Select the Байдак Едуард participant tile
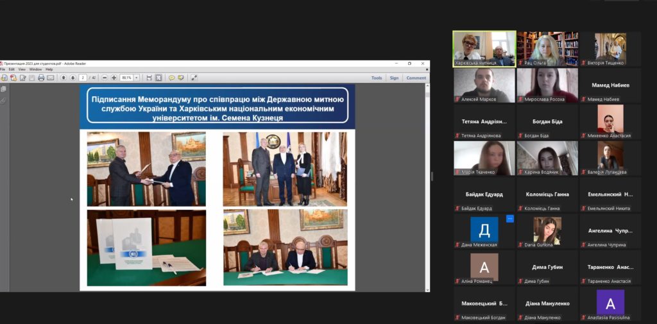Screen dimensions: 657x324 [x=484, y=194]
